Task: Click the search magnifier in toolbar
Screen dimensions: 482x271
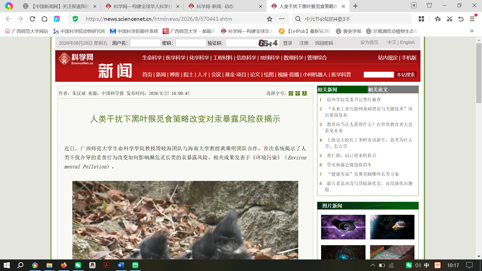Action: point(298,19)
